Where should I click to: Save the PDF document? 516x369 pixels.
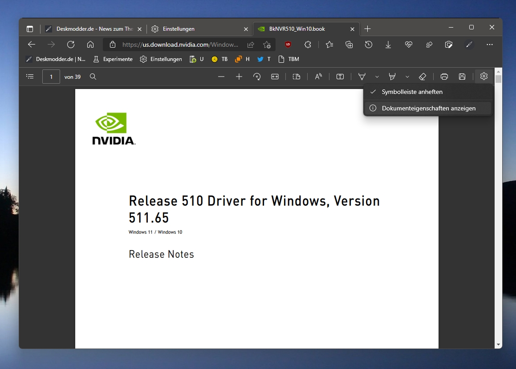pyautogui.click(x=462, y=77)
